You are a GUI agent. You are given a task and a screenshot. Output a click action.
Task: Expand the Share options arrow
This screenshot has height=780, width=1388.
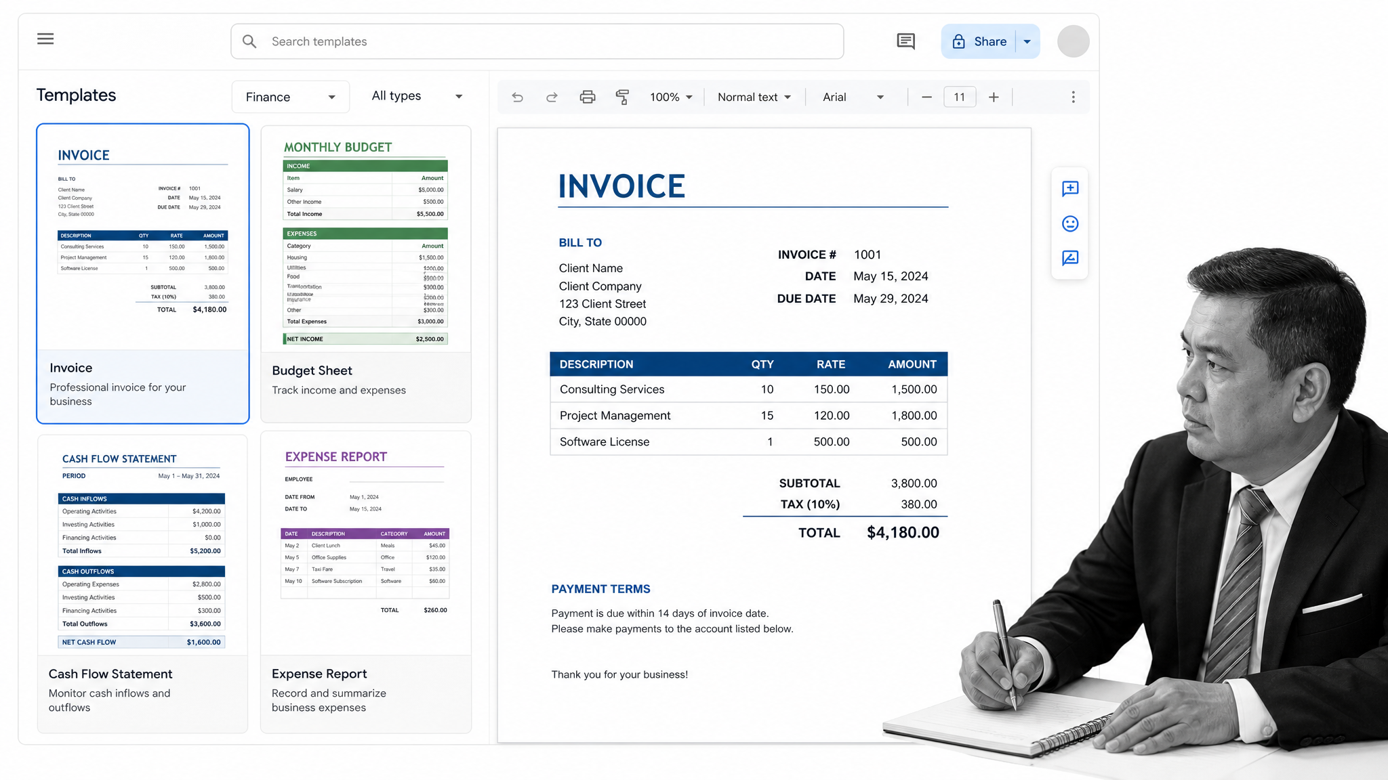1027,41
